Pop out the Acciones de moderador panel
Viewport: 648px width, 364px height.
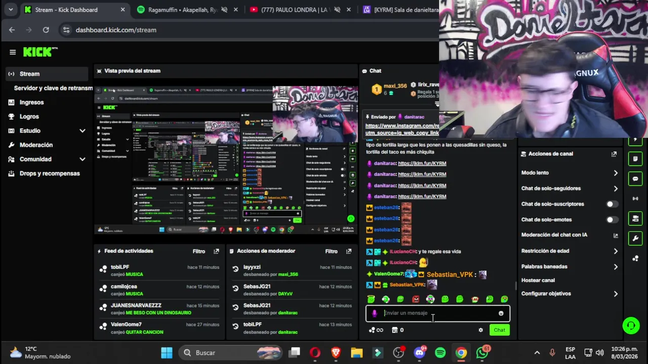tap(348, 251)
